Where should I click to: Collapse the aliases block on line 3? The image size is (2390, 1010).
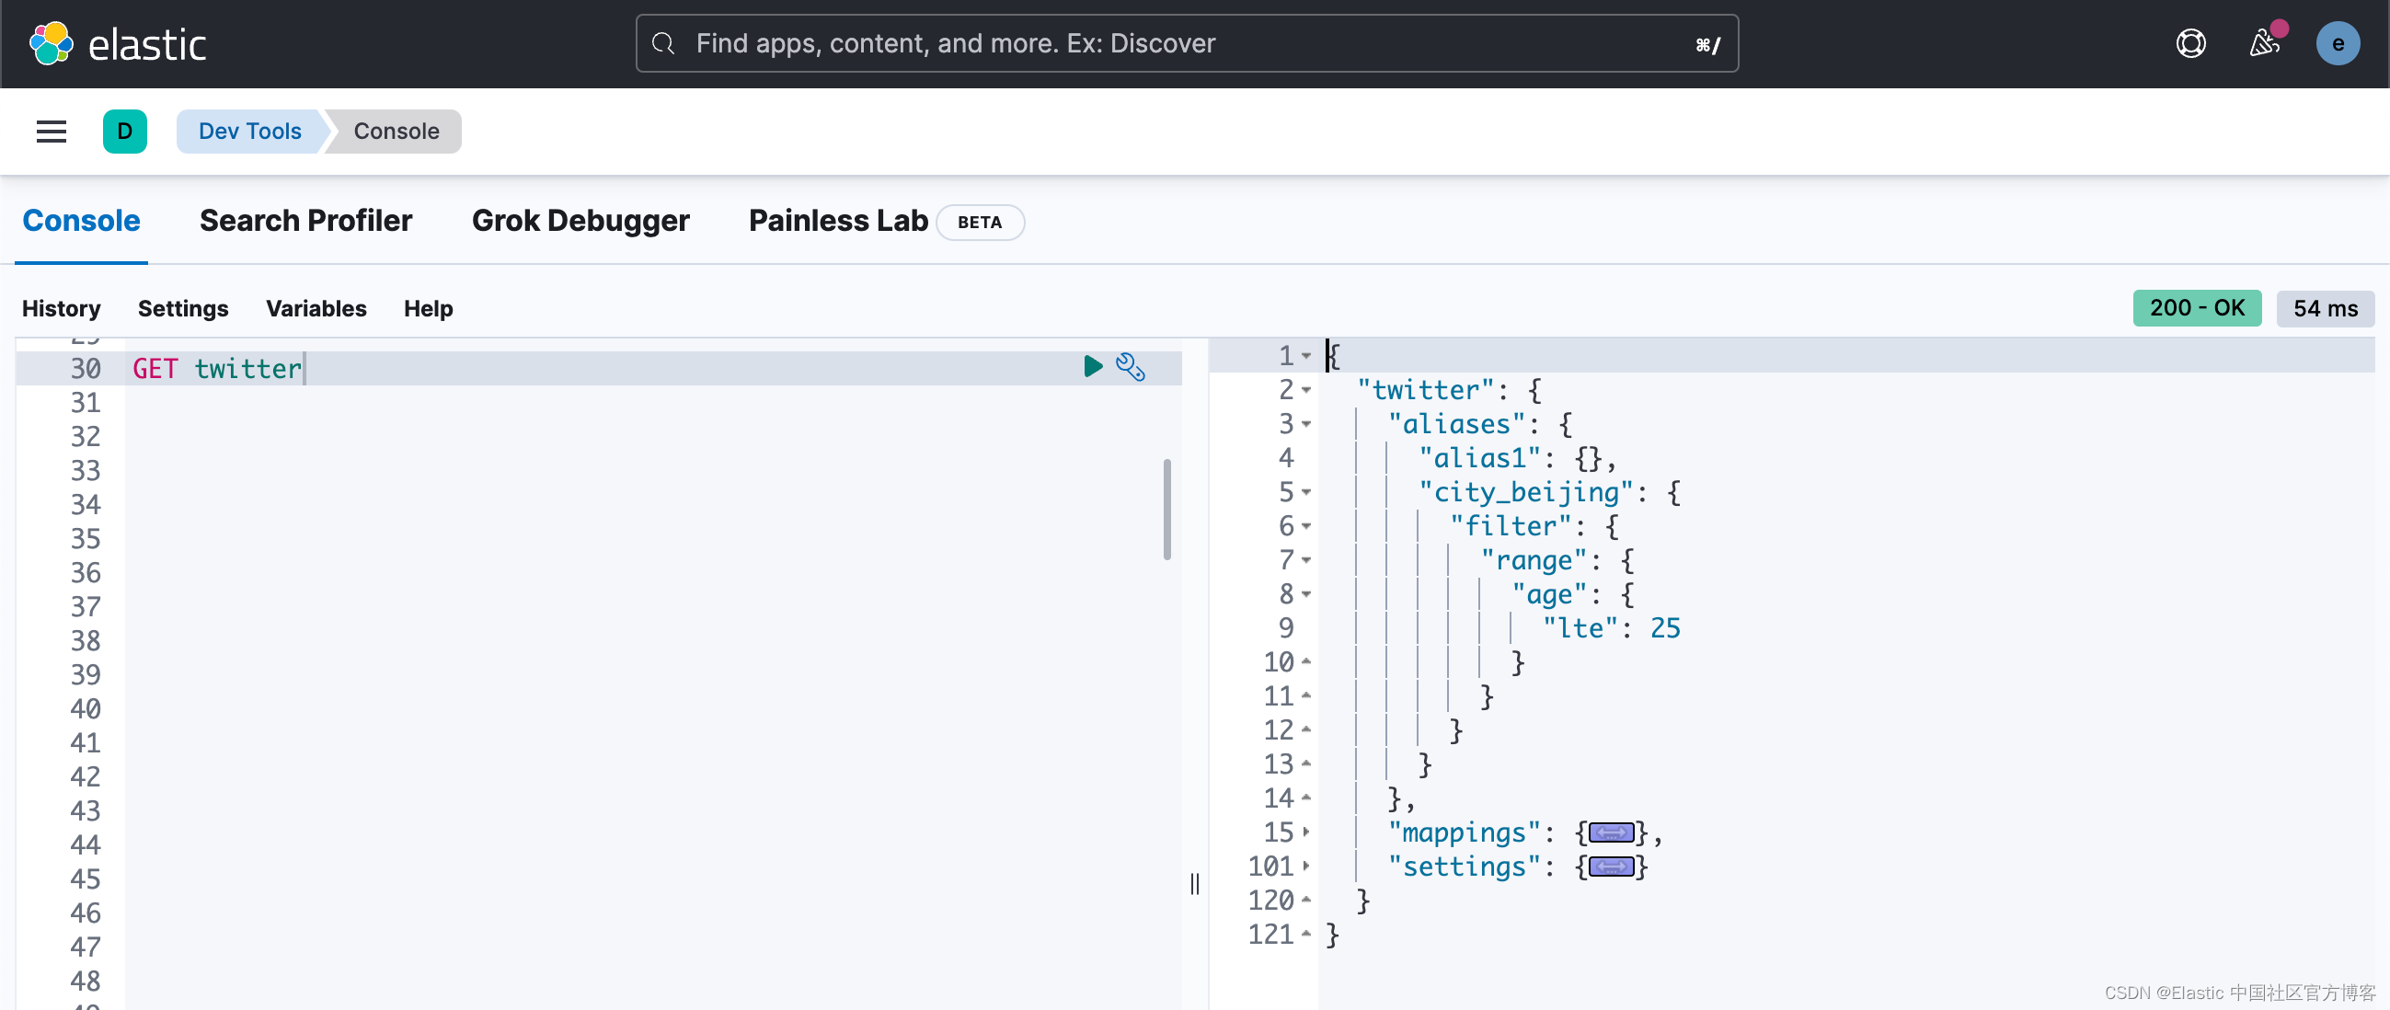pyautogui.click(x=1306, y=425)
